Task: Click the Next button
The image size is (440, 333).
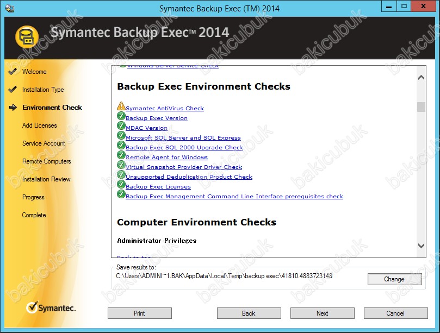Action: (323, 313)
